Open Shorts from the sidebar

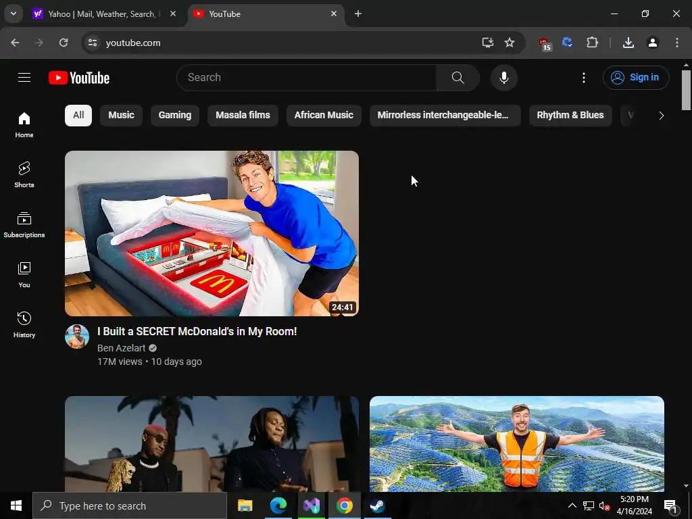(24, 175)
